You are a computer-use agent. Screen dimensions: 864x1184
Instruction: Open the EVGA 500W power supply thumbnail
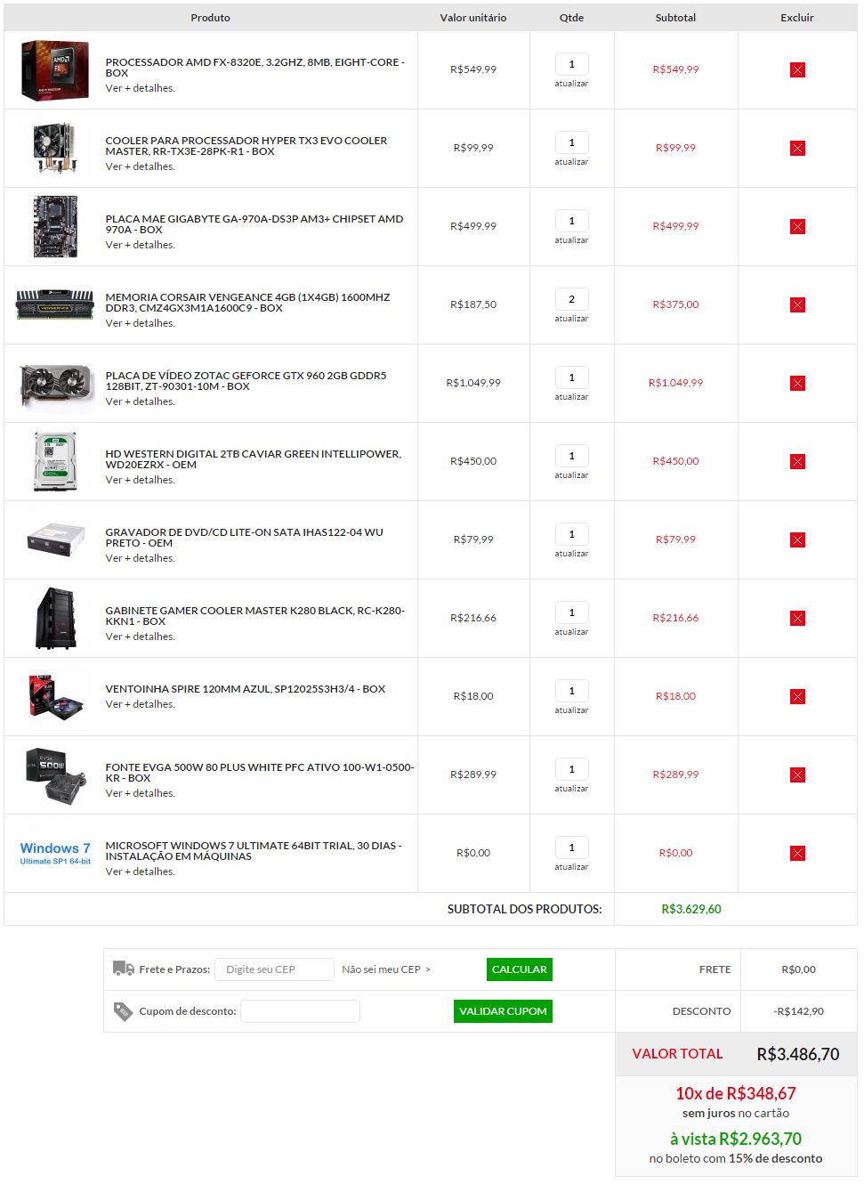[x=56, y=776]
